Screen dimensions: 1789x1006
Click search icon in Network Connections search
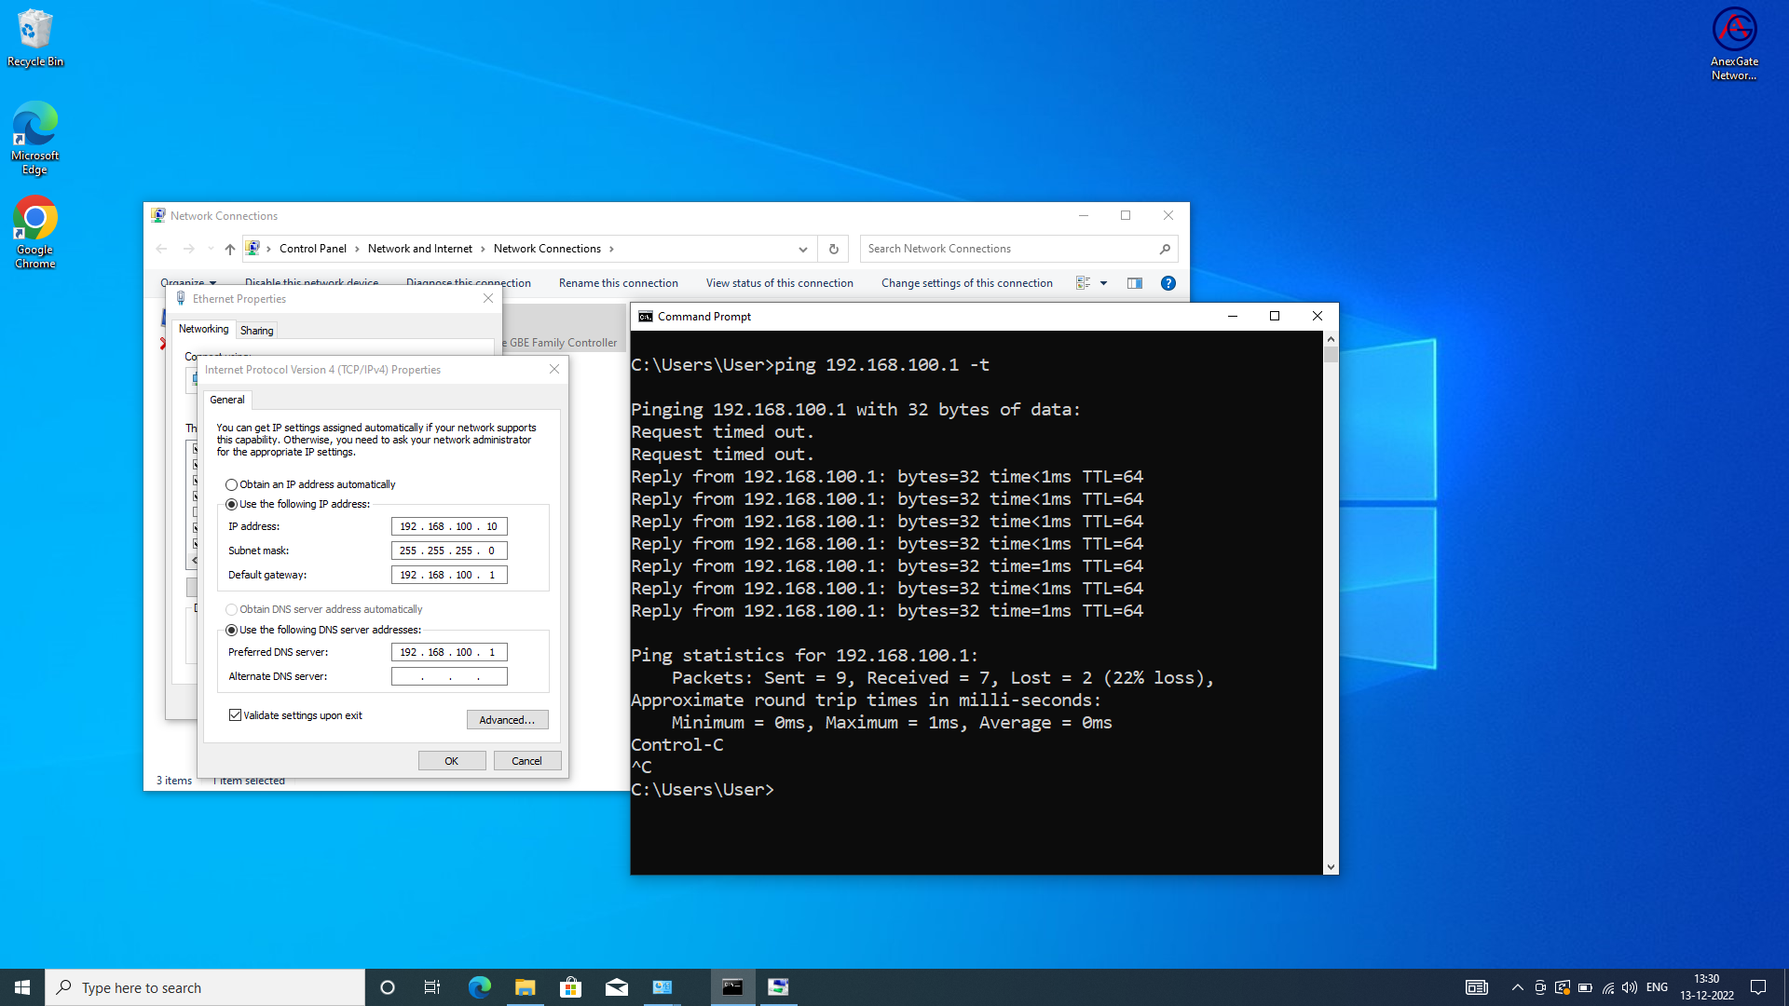tap(1165, 249)
